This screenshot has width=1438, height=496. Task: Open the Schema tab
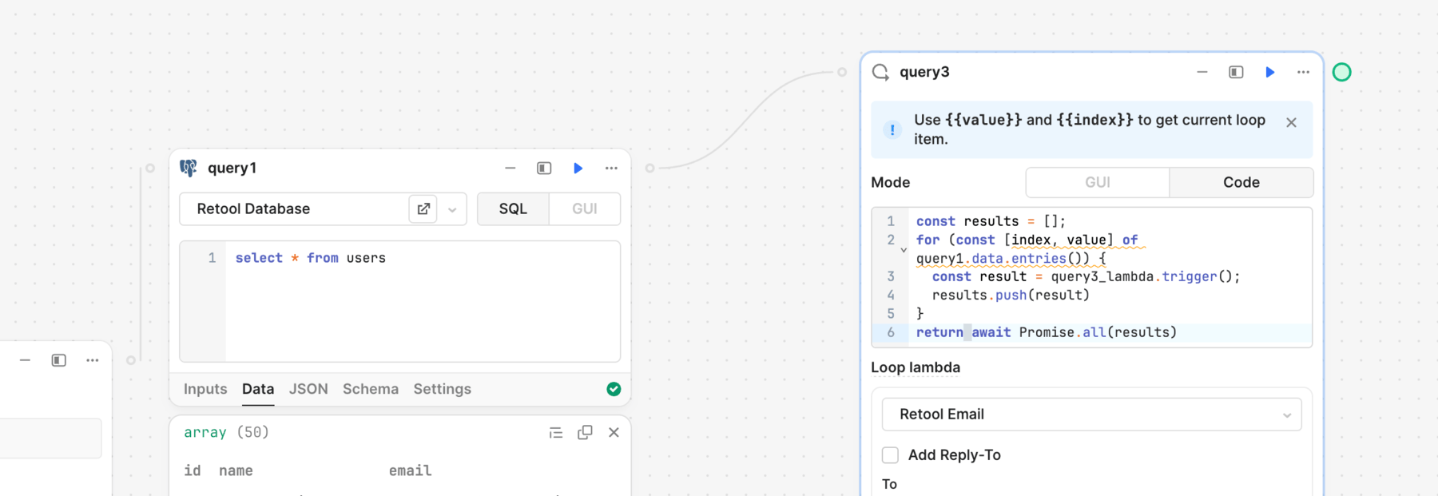pos(371,389)
